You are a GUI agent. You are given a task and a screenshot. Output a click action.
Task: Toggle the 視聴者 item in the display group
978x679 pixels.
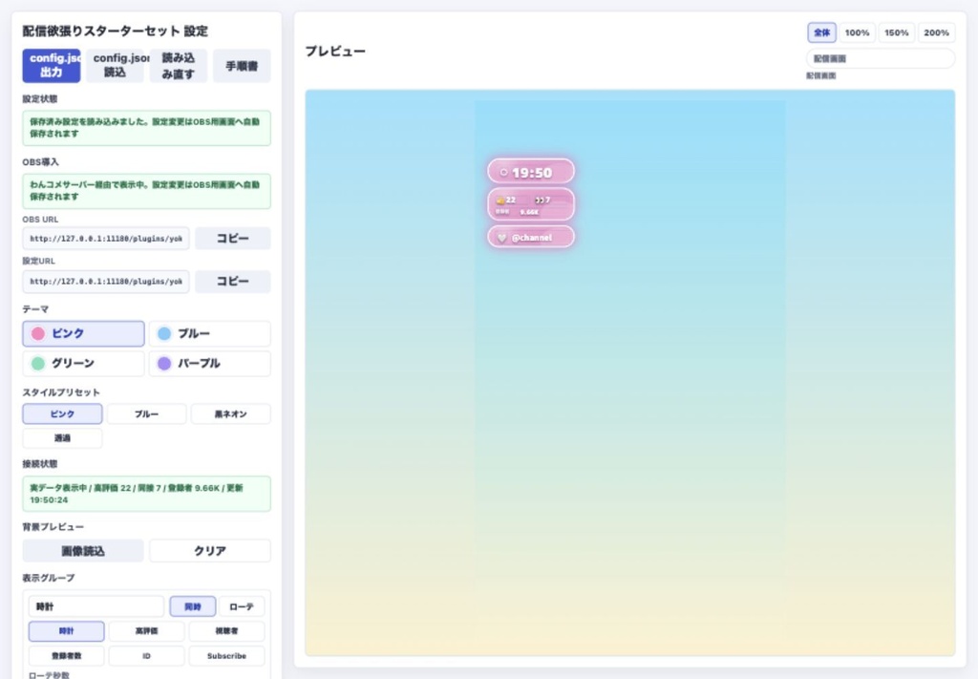pyautogui.click(x=227, y=631)
